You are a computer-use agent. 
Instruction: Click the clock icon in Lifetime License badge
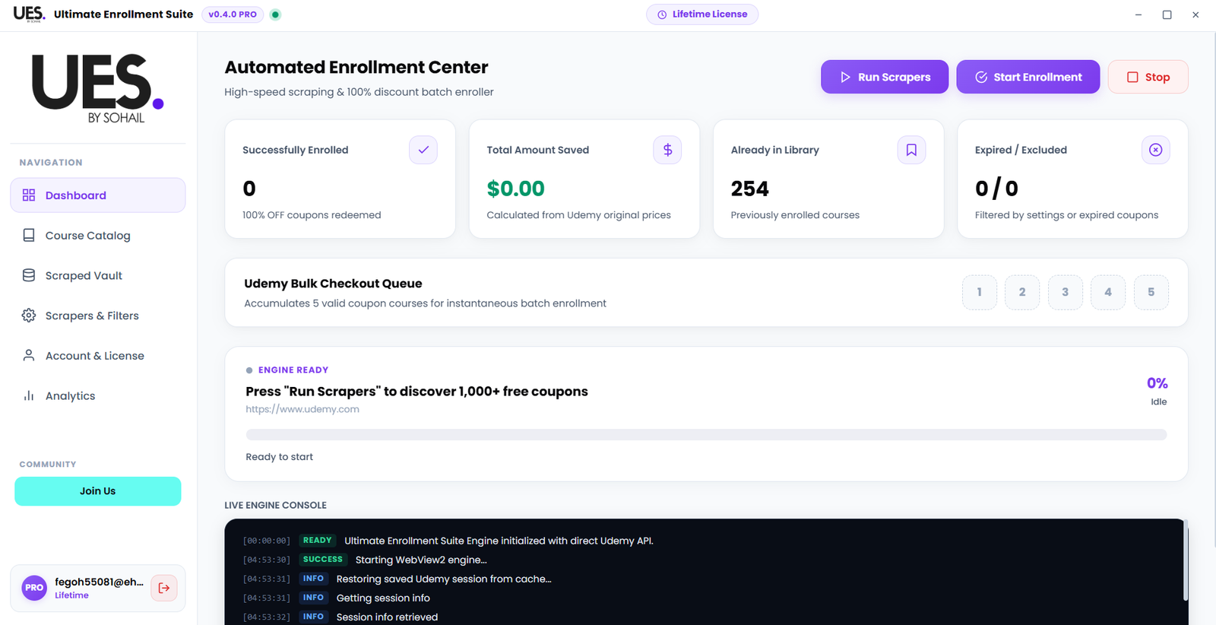click(x=662, y=14)
